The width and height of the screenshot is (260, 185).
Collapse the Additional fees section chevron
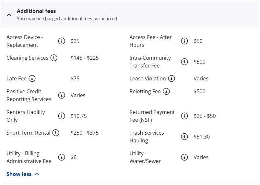pyautogui.click(x=9, y=15)
